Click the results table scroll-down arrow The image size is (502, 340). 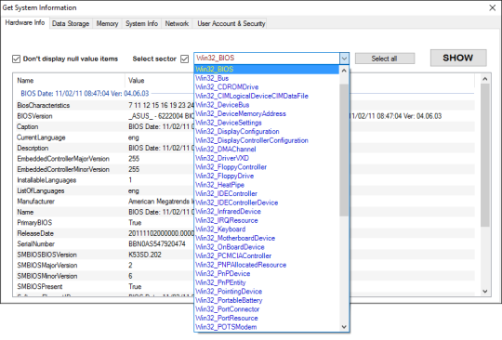pyautogui.click(x=485, y=291)
